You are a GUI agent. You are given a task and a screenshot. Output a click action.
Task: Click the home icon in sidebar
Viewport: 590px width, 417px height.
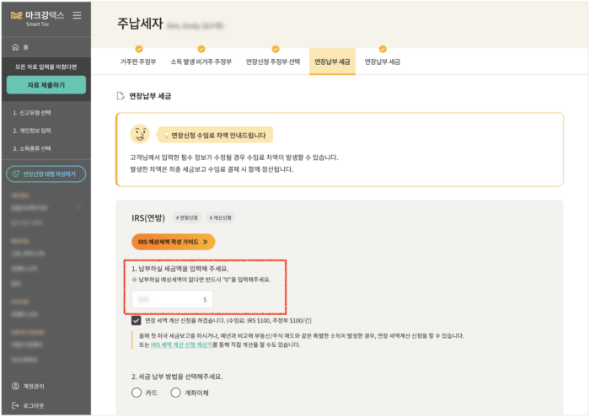pyautogui.click(x=15, y=47)
